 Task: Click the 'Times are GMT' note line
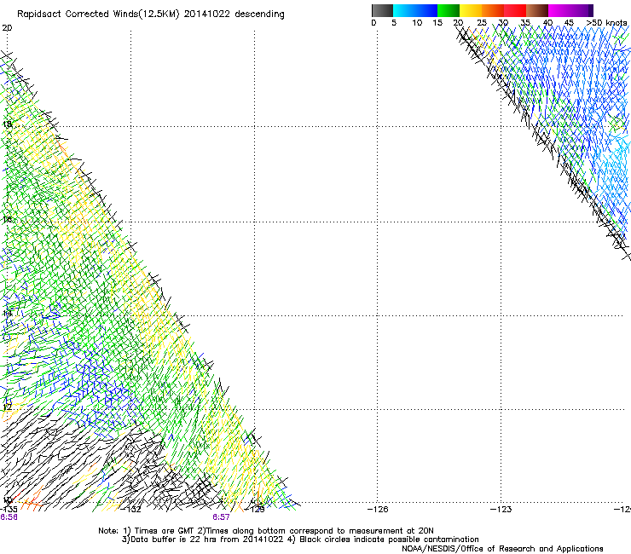266,531
